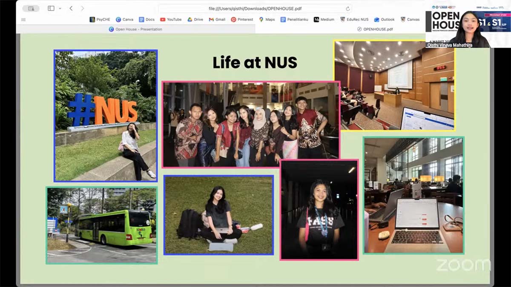This screenshot has width=511, height=287.
Task: Open the EduRec NUS bookmark
Action: pos(354,20)
